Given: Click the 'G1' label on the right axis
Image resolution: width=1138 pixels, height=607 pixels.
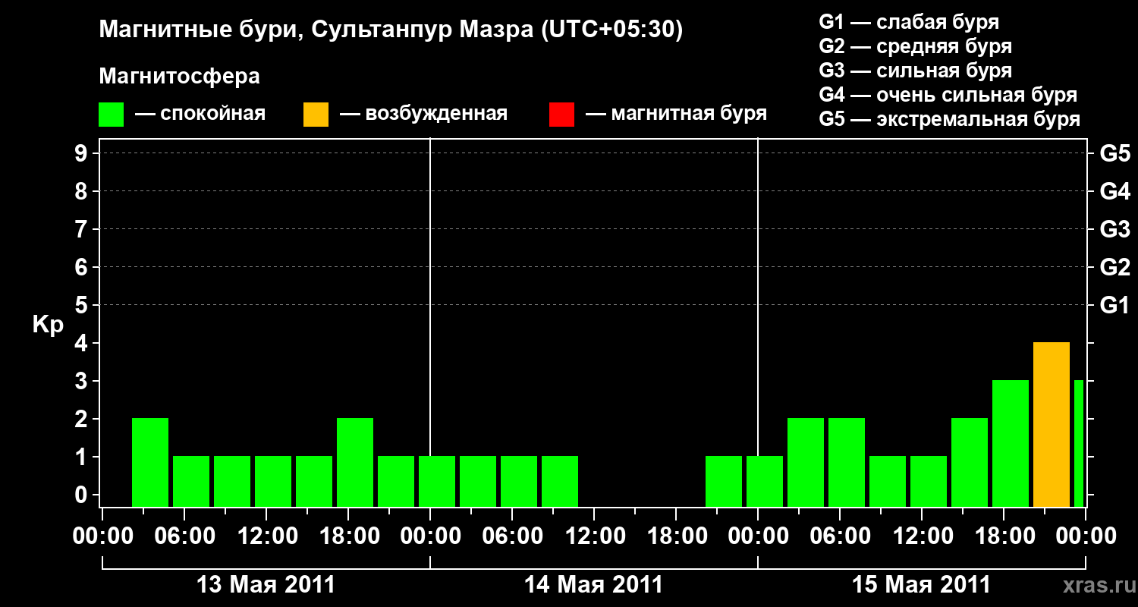Looking at the screenshot, I should 1114,305.
